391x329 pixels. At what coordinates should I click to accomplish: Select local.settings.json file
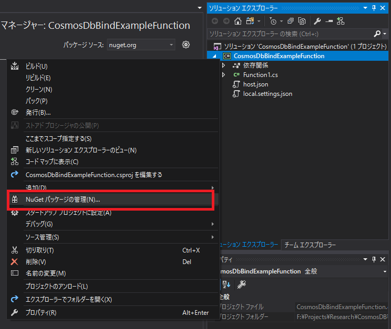[x=267, y=94]
